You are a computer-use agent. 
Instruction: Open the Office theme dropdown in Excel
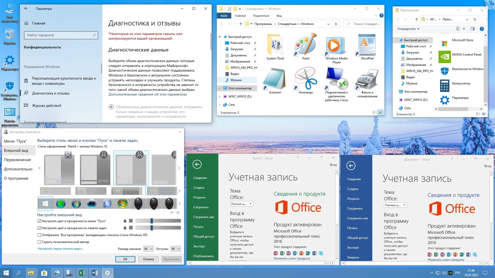(x=241, y=204)
